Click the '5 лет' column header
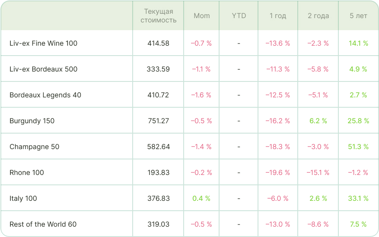Viewport: 379px width, 237px height. coord(358,16)
